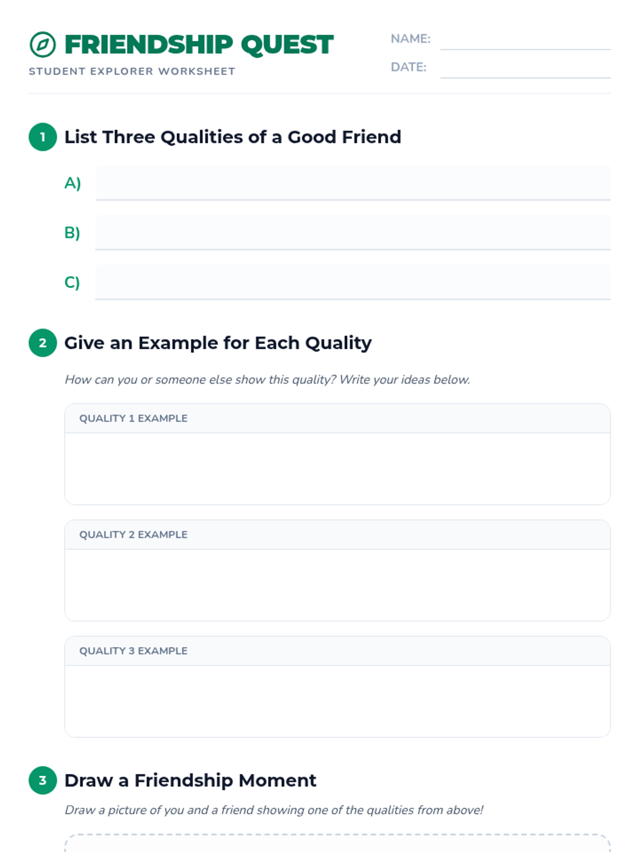Click the Quality 3 Example header
The height and width of the screenshot is (852, 639).
tap(133, 651)
